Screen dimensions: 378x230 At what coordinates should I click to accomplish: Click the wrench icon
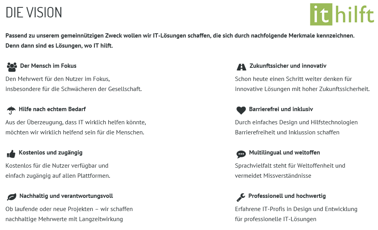tap(241, 197)
